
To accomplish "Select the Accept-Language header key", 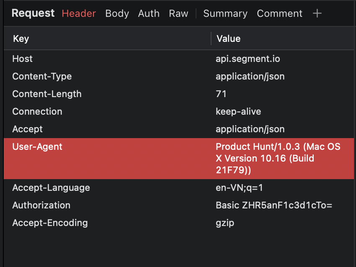I will [x=51, y=188].
